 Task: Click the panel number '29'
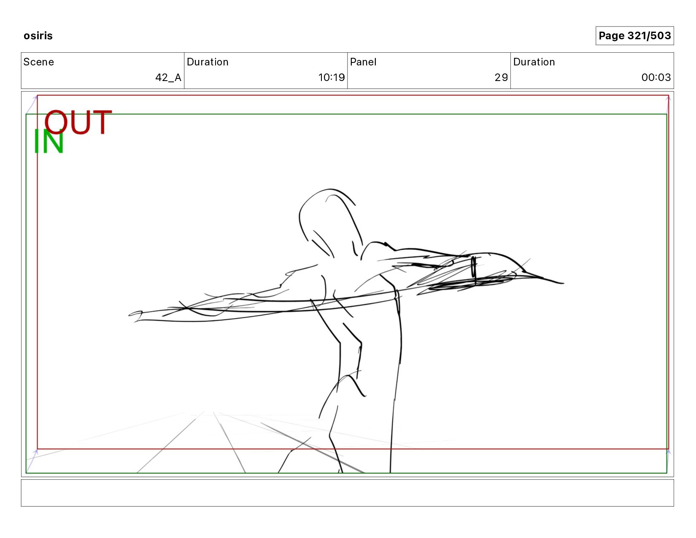501,77
